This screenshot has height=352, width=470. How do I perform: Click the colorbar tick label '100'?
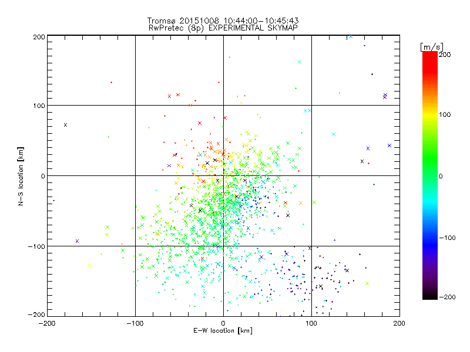pyautogui.click(x=445, y=114)
